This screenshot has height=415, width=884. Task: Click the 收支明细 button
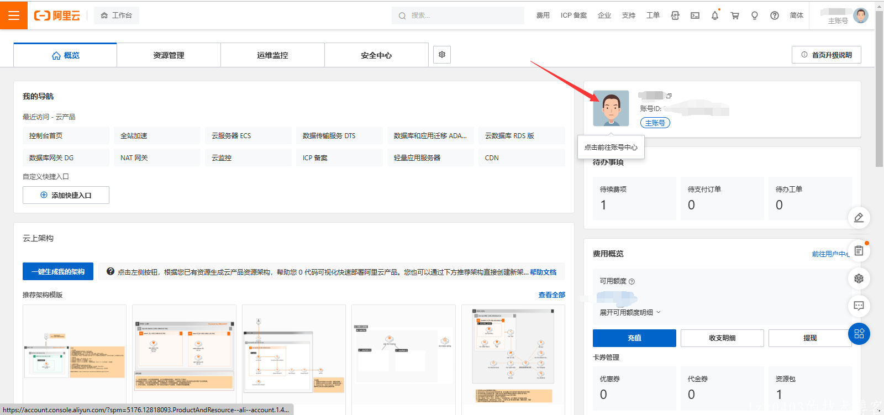[x=722, y=338]
